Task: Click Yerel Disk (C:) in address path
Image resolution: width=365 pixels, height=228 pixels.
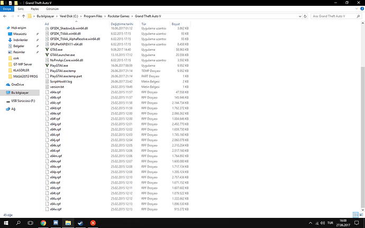Action: pyautogui.click(x=69, y=16)
